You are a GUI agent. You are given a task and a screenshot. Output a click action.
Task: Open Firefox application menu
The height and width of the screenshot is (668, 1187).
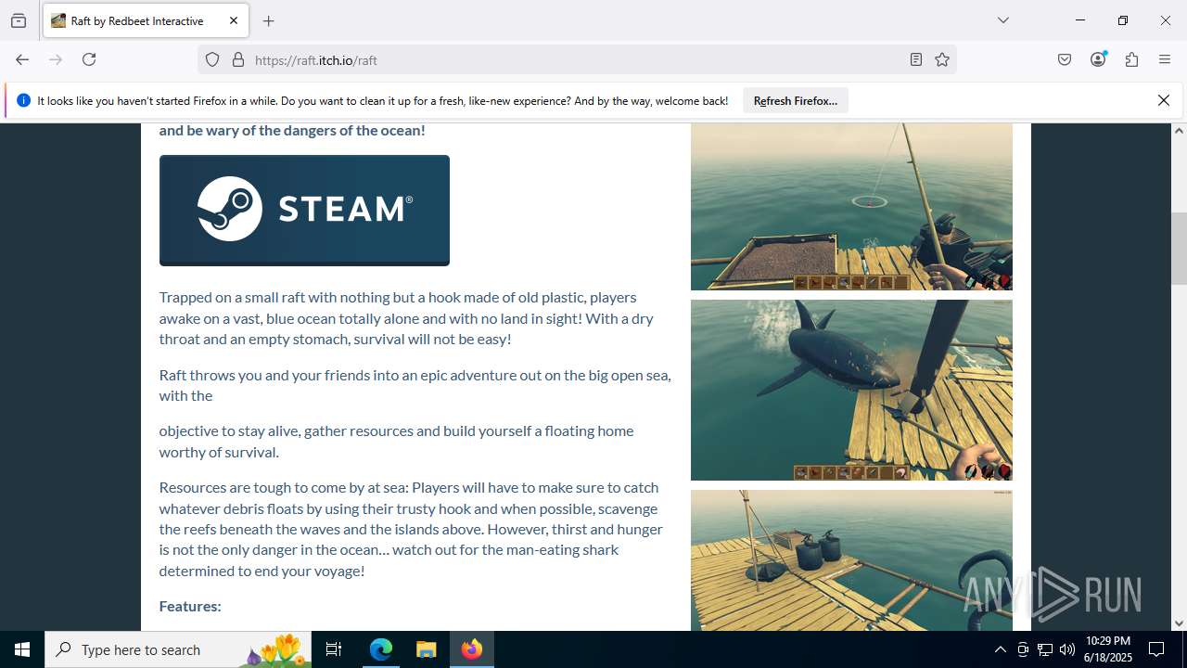click(1165, 59)
